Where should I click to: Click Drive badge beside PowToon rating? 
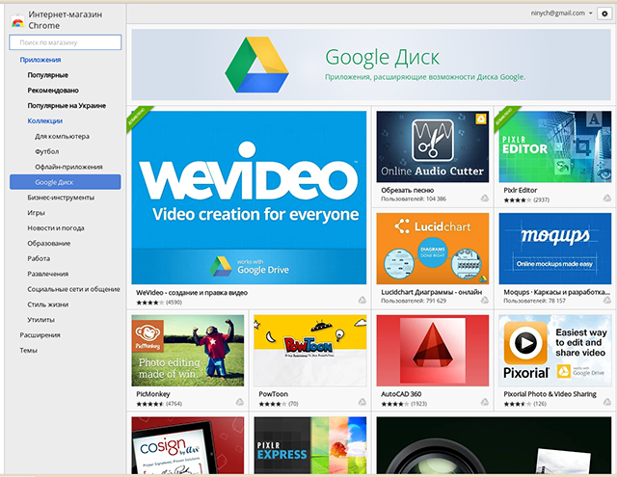362,402
